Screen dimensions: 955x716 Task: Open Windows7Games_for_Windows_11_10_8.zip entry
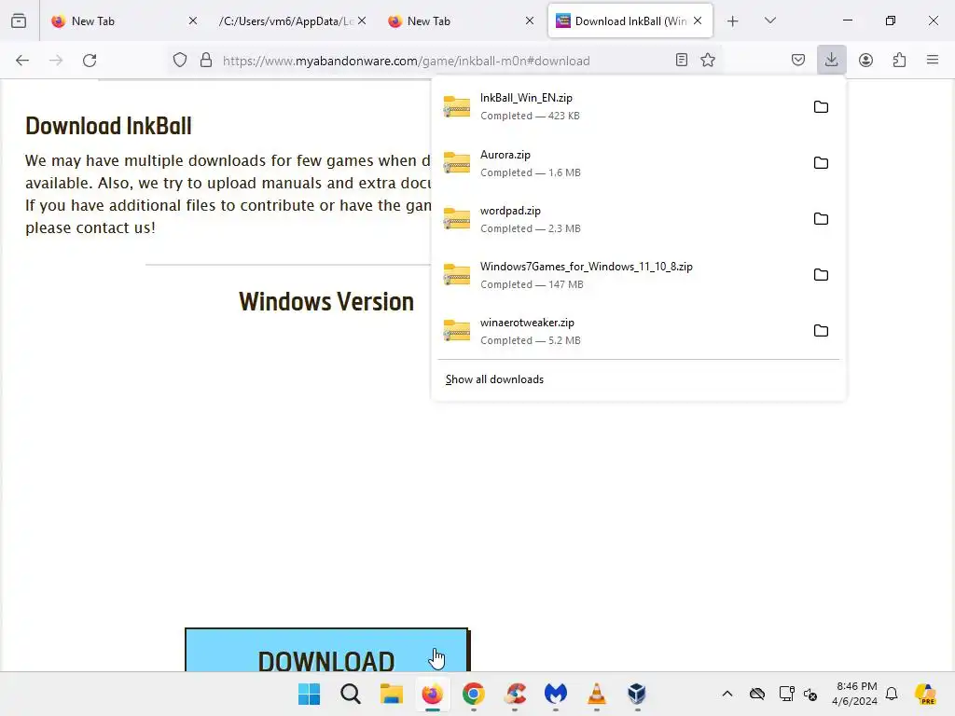(x=621, y=275)
